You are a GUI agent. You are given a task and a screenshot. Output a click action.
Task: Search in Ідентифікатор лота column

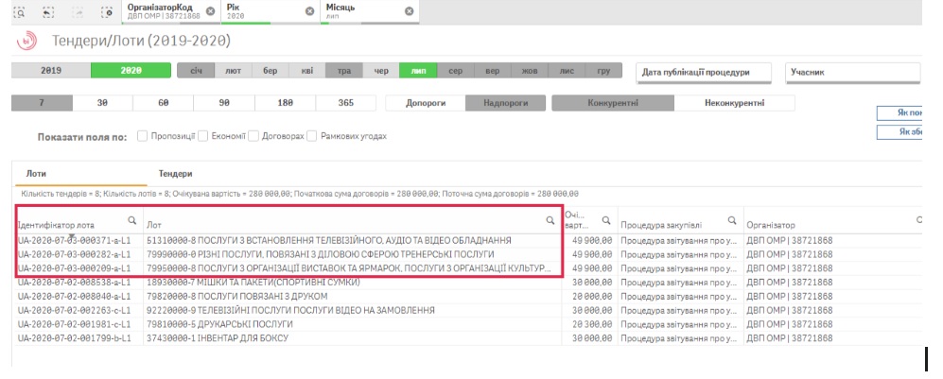(131, 220)
